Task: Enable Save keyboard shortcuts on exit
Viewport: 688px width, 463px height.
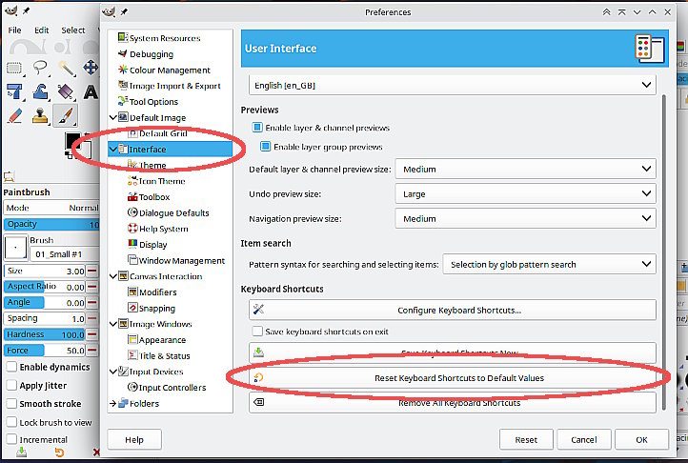Action: click(257, 332)
